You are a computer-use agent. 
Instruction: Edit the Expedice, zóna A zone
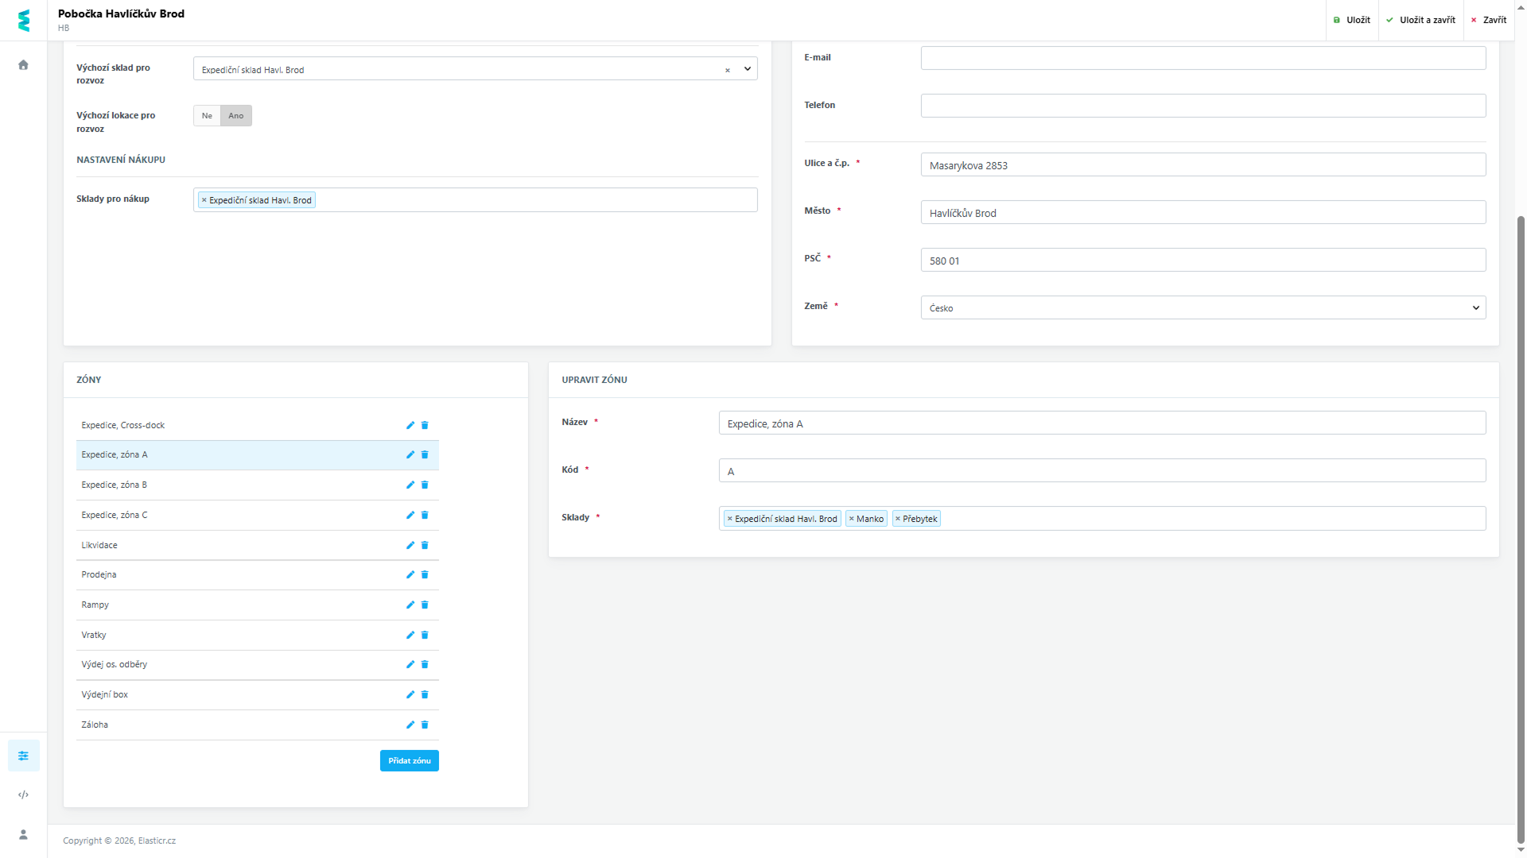[x=410, y=455]
